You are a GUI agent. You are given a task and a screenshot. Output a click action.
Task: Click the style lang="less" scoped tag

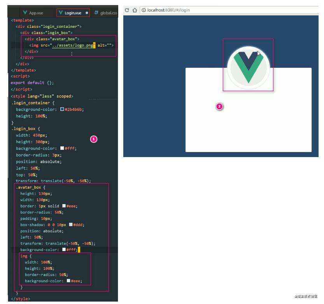point(42,96)
